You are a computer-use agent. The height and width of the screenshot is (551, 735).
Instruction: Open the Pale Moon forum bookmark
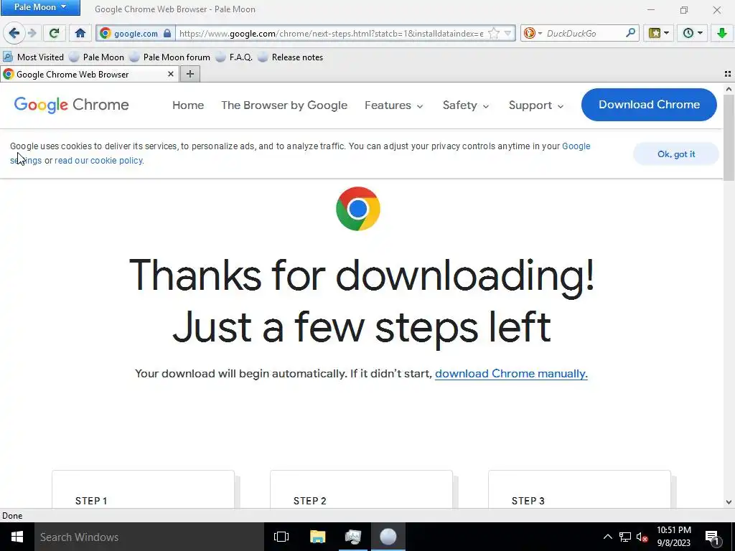pyautogui.click(x=169, y=57)
